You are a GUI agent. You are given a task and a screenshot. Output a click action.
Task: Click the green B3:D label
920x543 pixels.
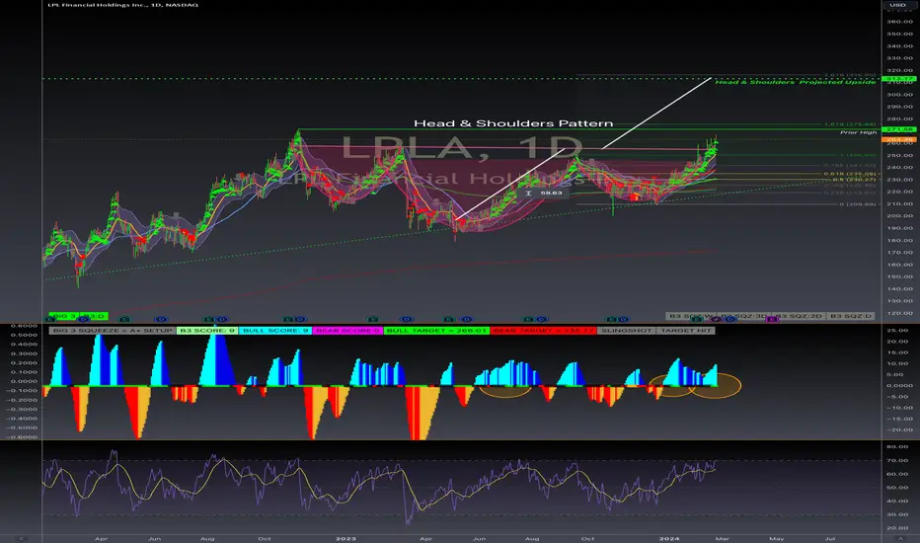[x=94, y=316]
